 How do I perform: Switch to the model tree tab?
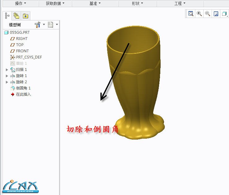pos(7,15)
